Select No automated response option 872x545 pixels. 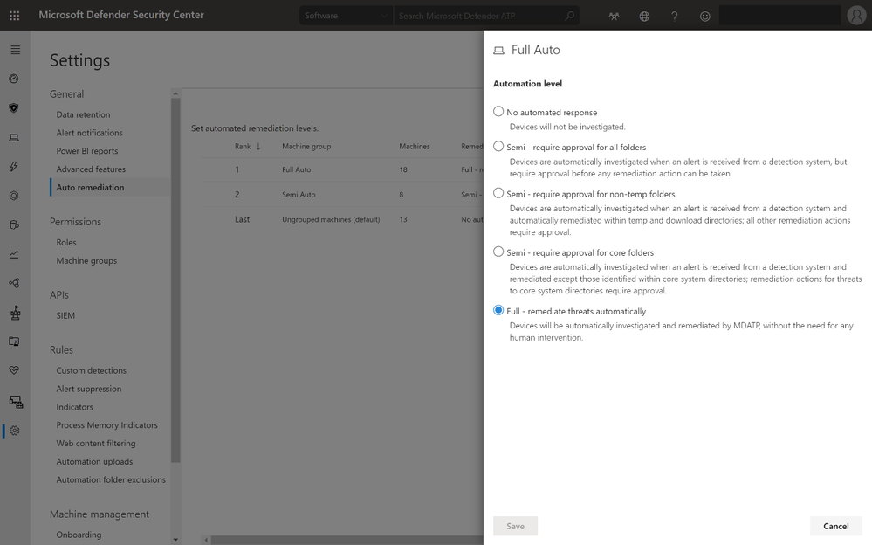click(498, 111)
